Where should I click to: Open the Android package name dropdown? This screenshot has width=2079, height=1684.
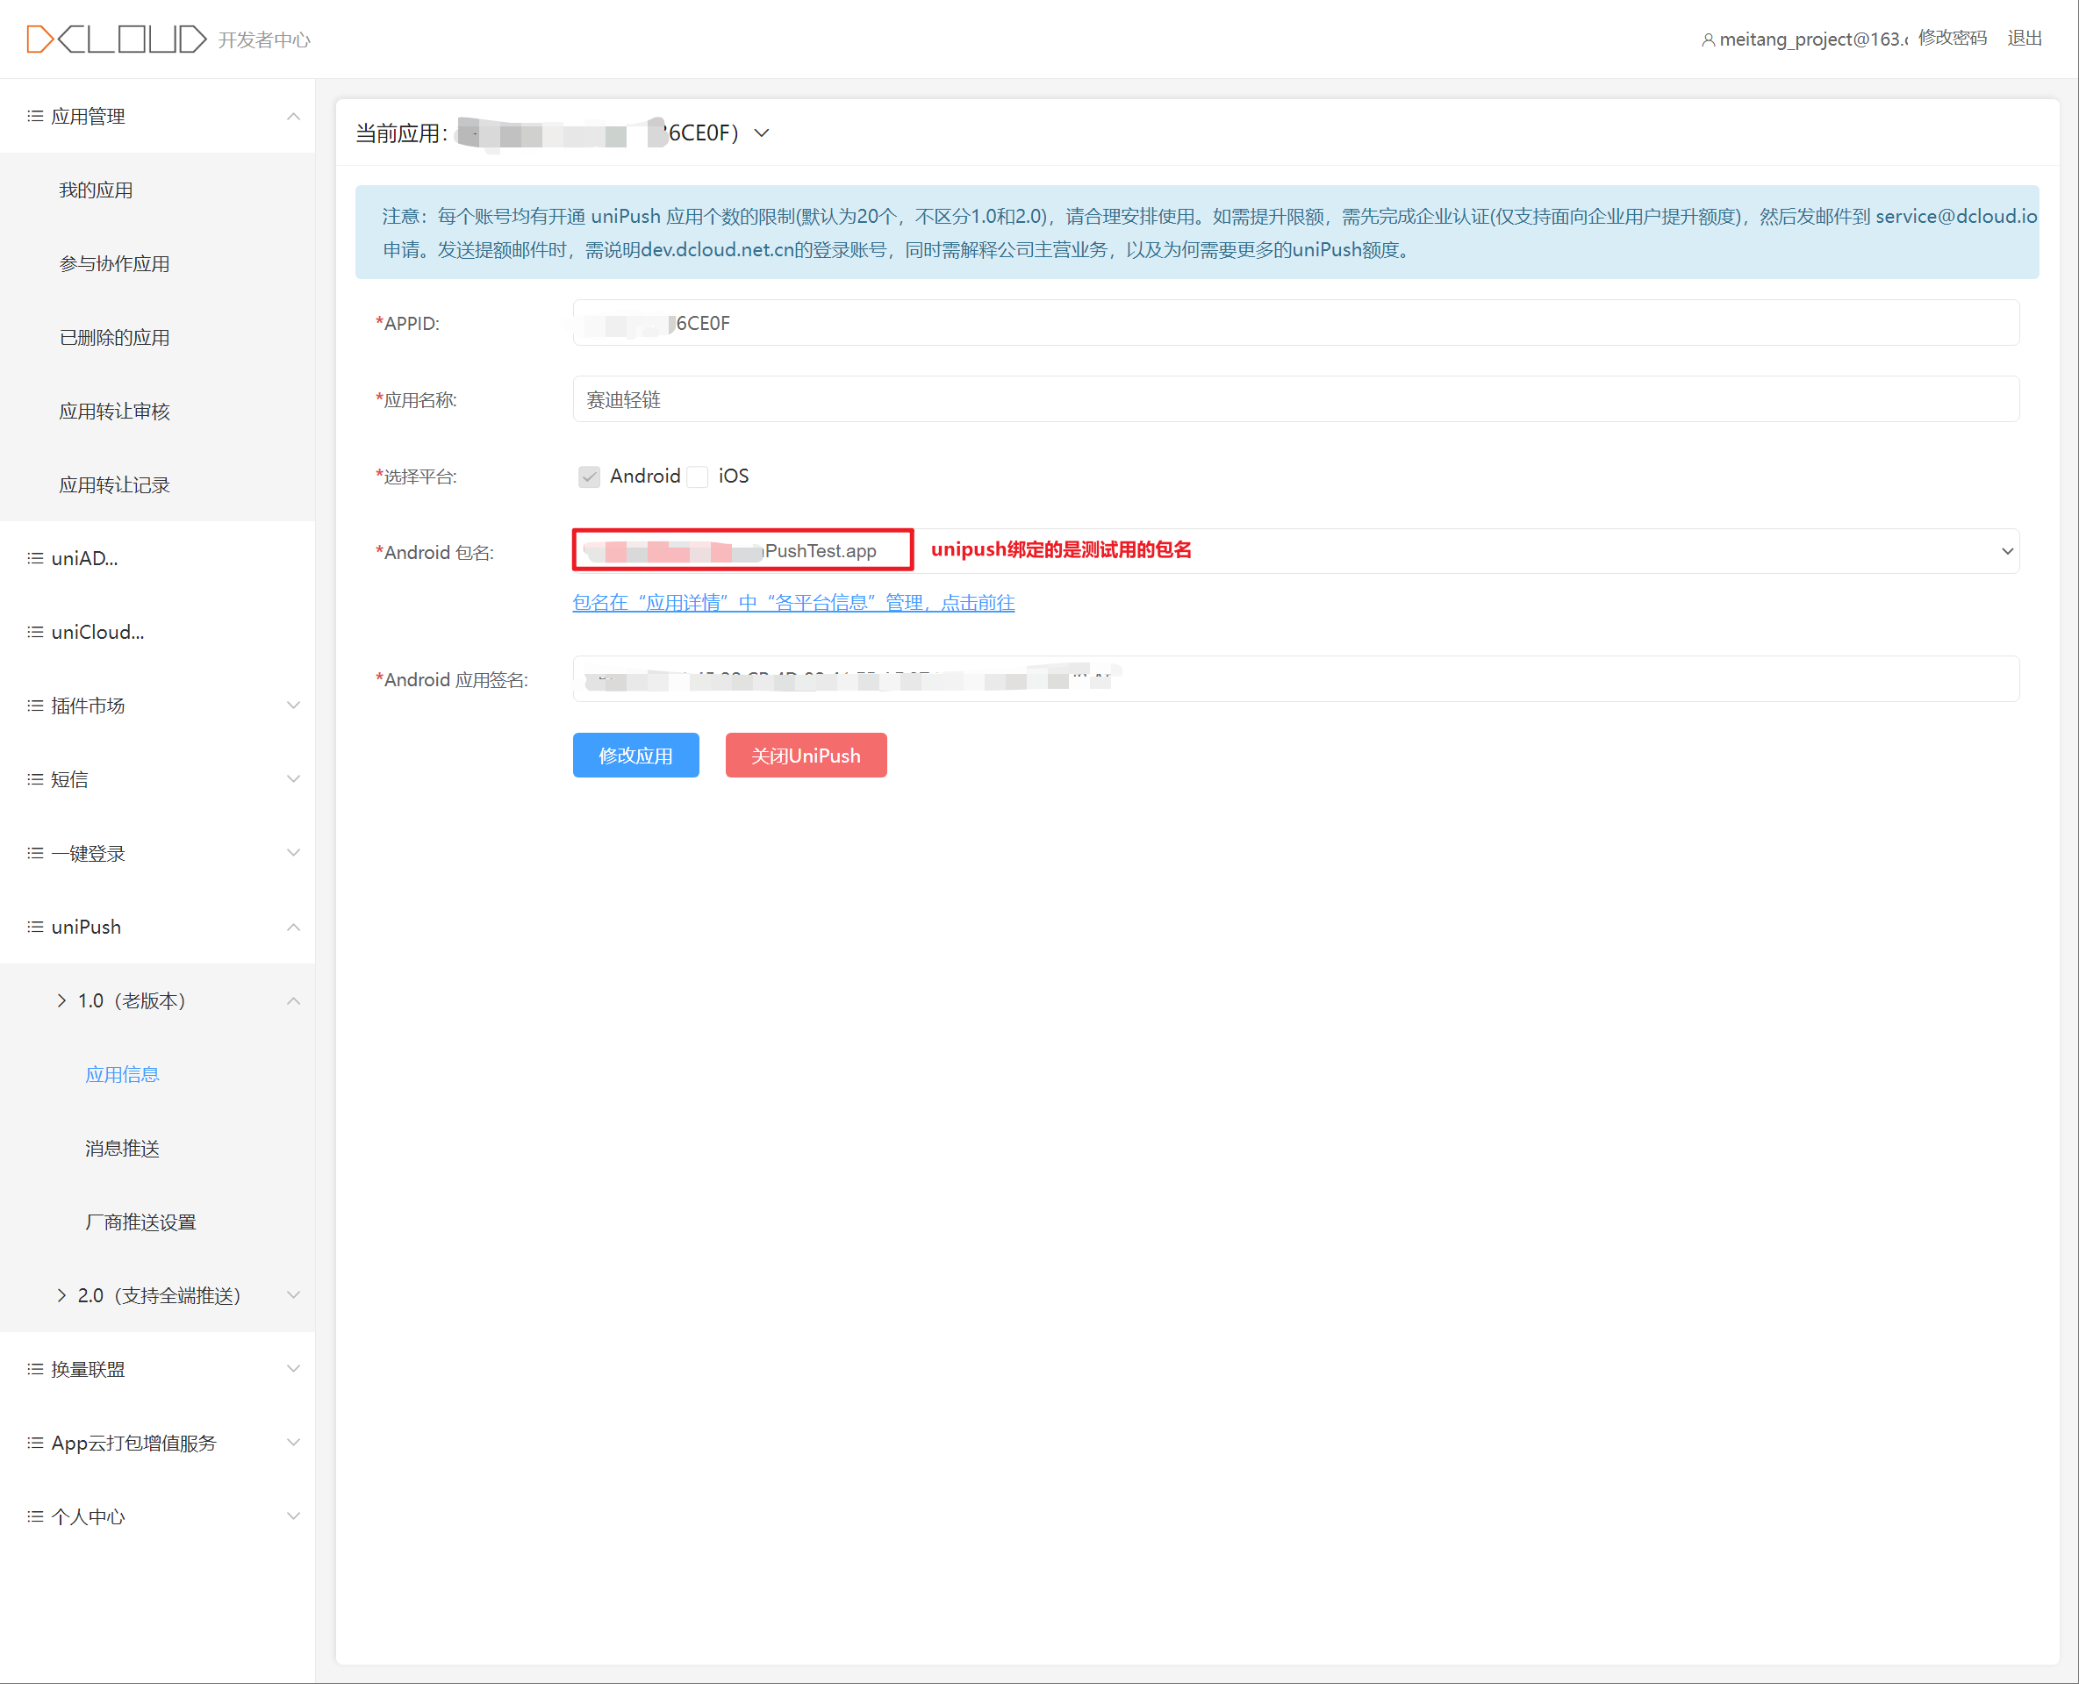click(x=2007, y=551)
